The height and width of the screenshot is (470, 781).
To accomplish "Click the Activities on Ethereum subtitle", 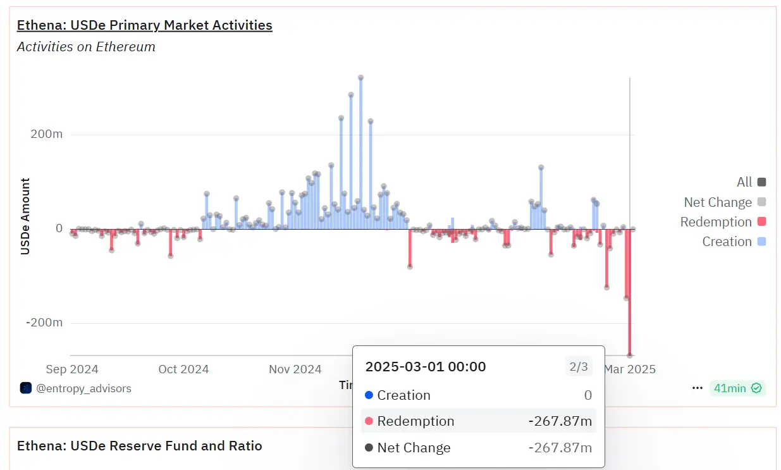I will click(86, 47).
